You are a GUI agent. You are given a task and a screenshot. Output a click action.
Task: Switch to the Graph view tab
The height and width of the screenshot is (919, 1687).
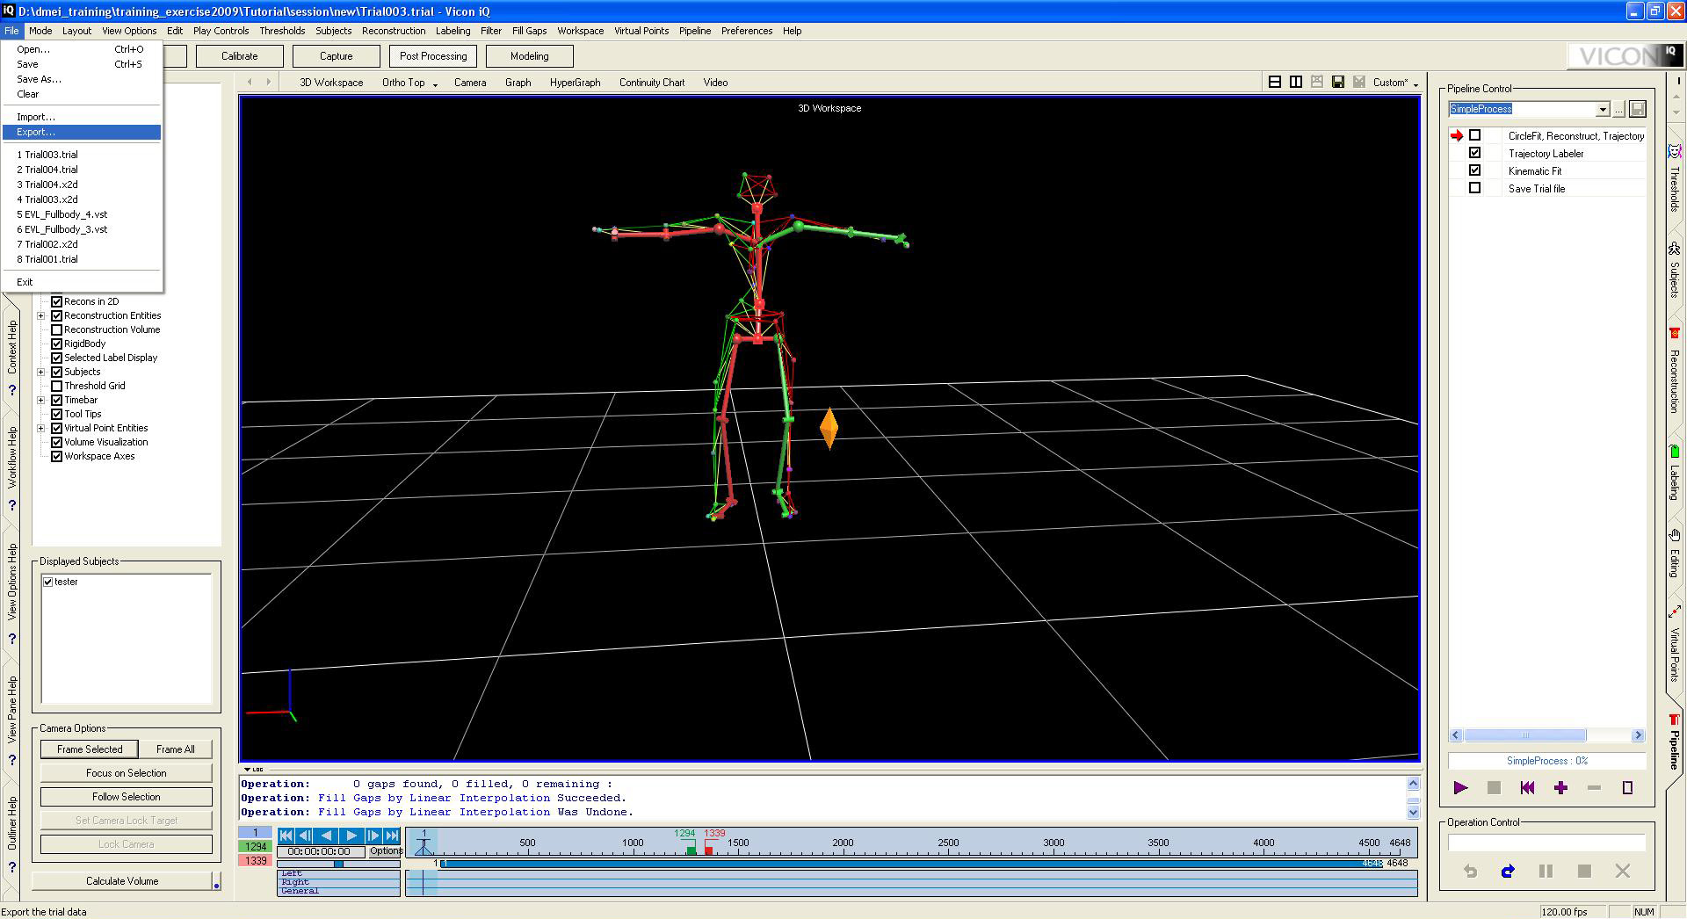(x=518, y=83)
